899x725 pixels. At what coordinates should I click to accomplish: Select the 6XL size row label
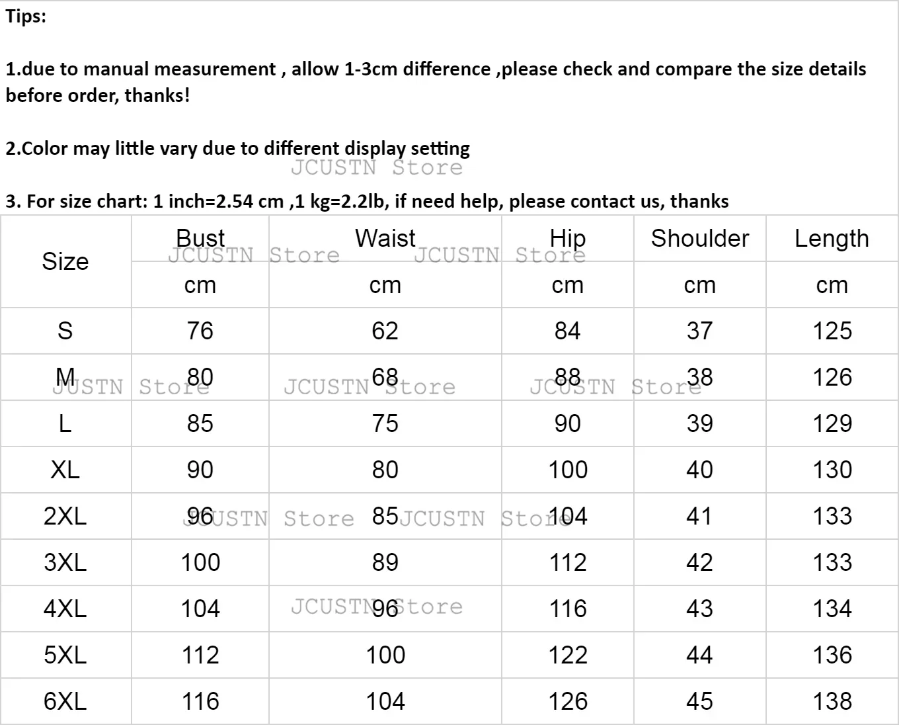tap(65, 701)
